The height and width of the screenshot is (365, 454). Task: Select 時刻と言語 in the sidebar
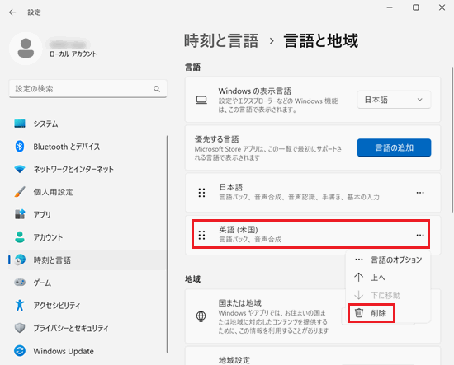click(87, 260)
